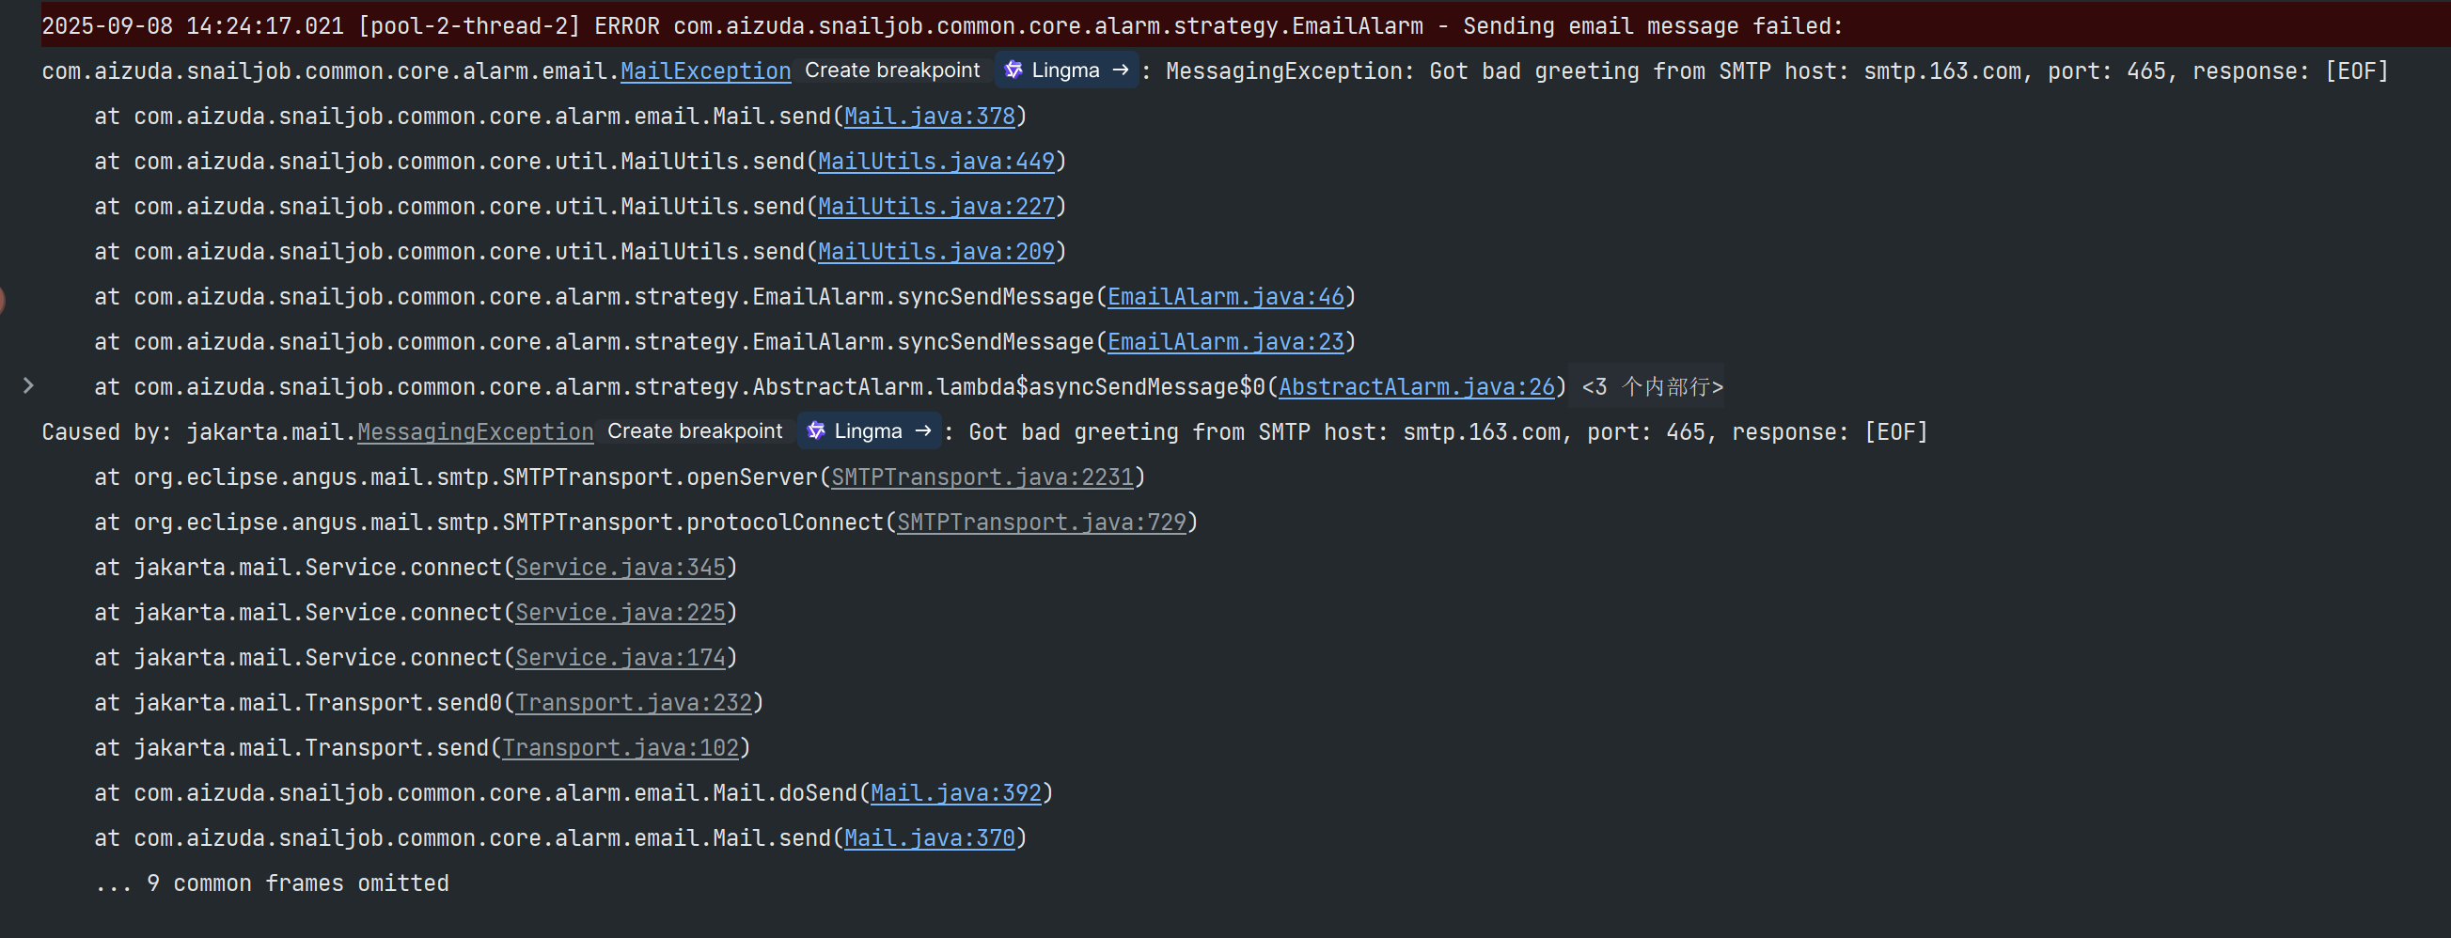2451x938 pixels.
Task: Open the MessagingException class link
Action: [475, 432]
